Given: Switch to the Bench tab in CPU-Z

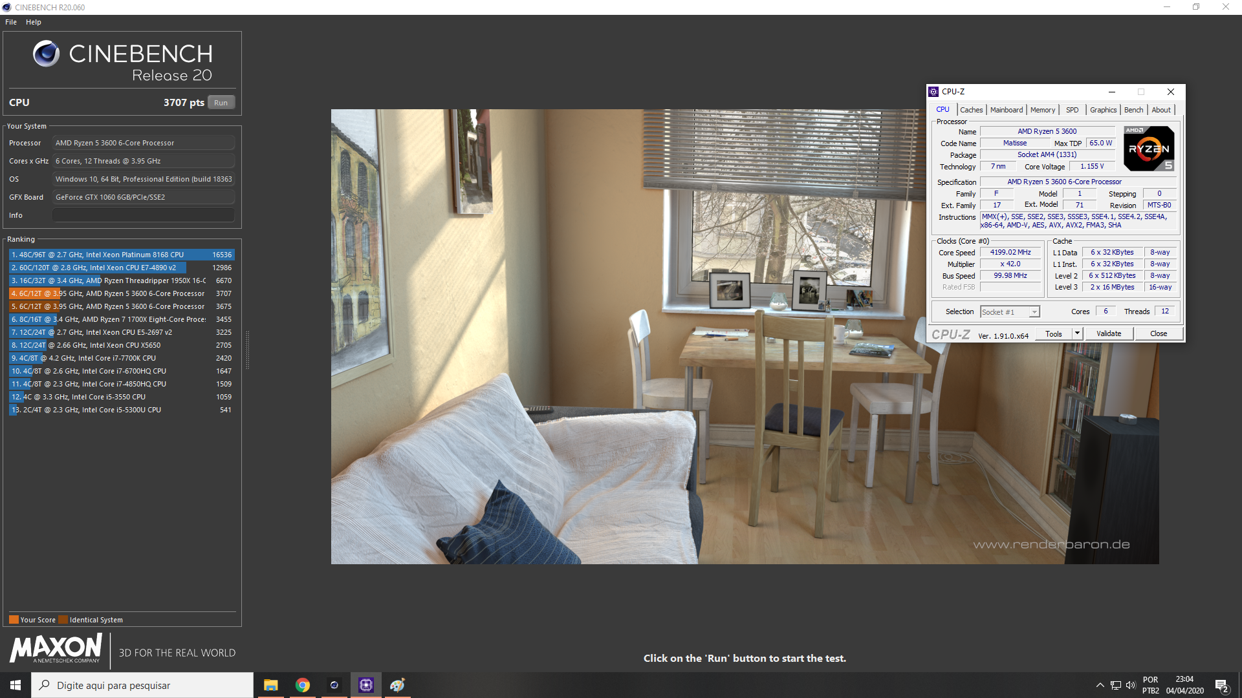Looking at the screenshot, I should pyautogui.click(x=1133, y=110).
